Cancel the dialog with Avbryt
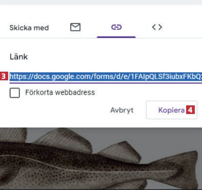The width and height of the screenshot is (202, 190). pyautogui.click(x=122, y=110)
